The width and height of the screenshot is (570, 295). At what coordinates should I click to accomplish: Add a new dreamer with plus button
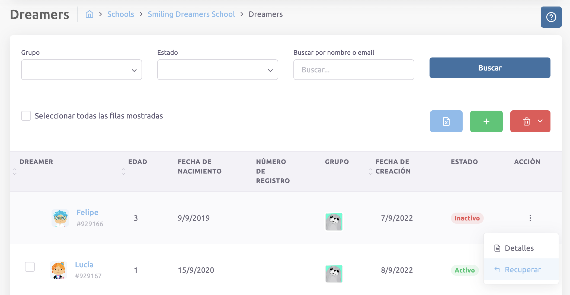[x=486, y=121]
